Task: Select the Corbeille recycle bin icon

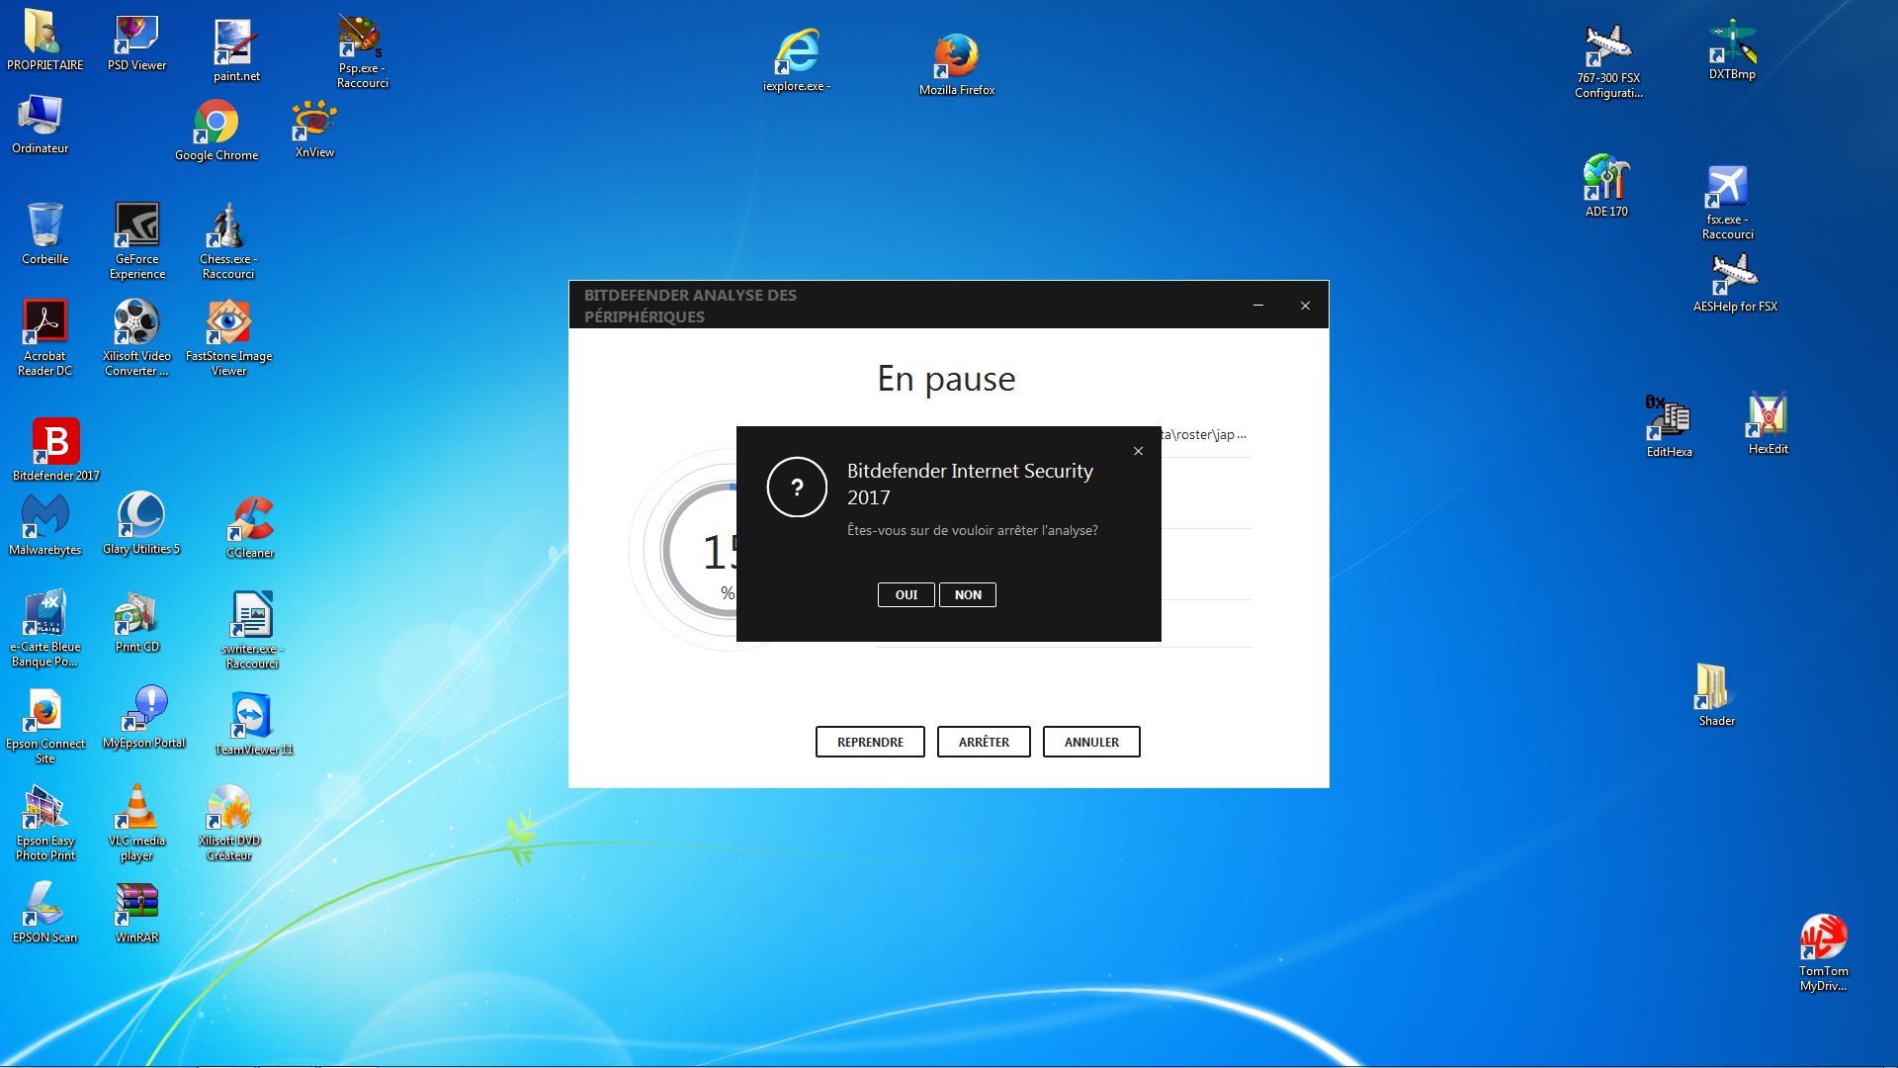Action: (x=44, y=232)
